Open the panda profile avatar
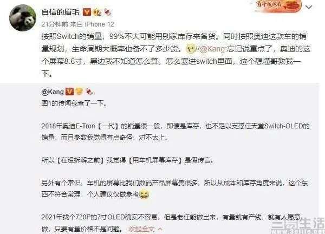 tap(23, 18)
